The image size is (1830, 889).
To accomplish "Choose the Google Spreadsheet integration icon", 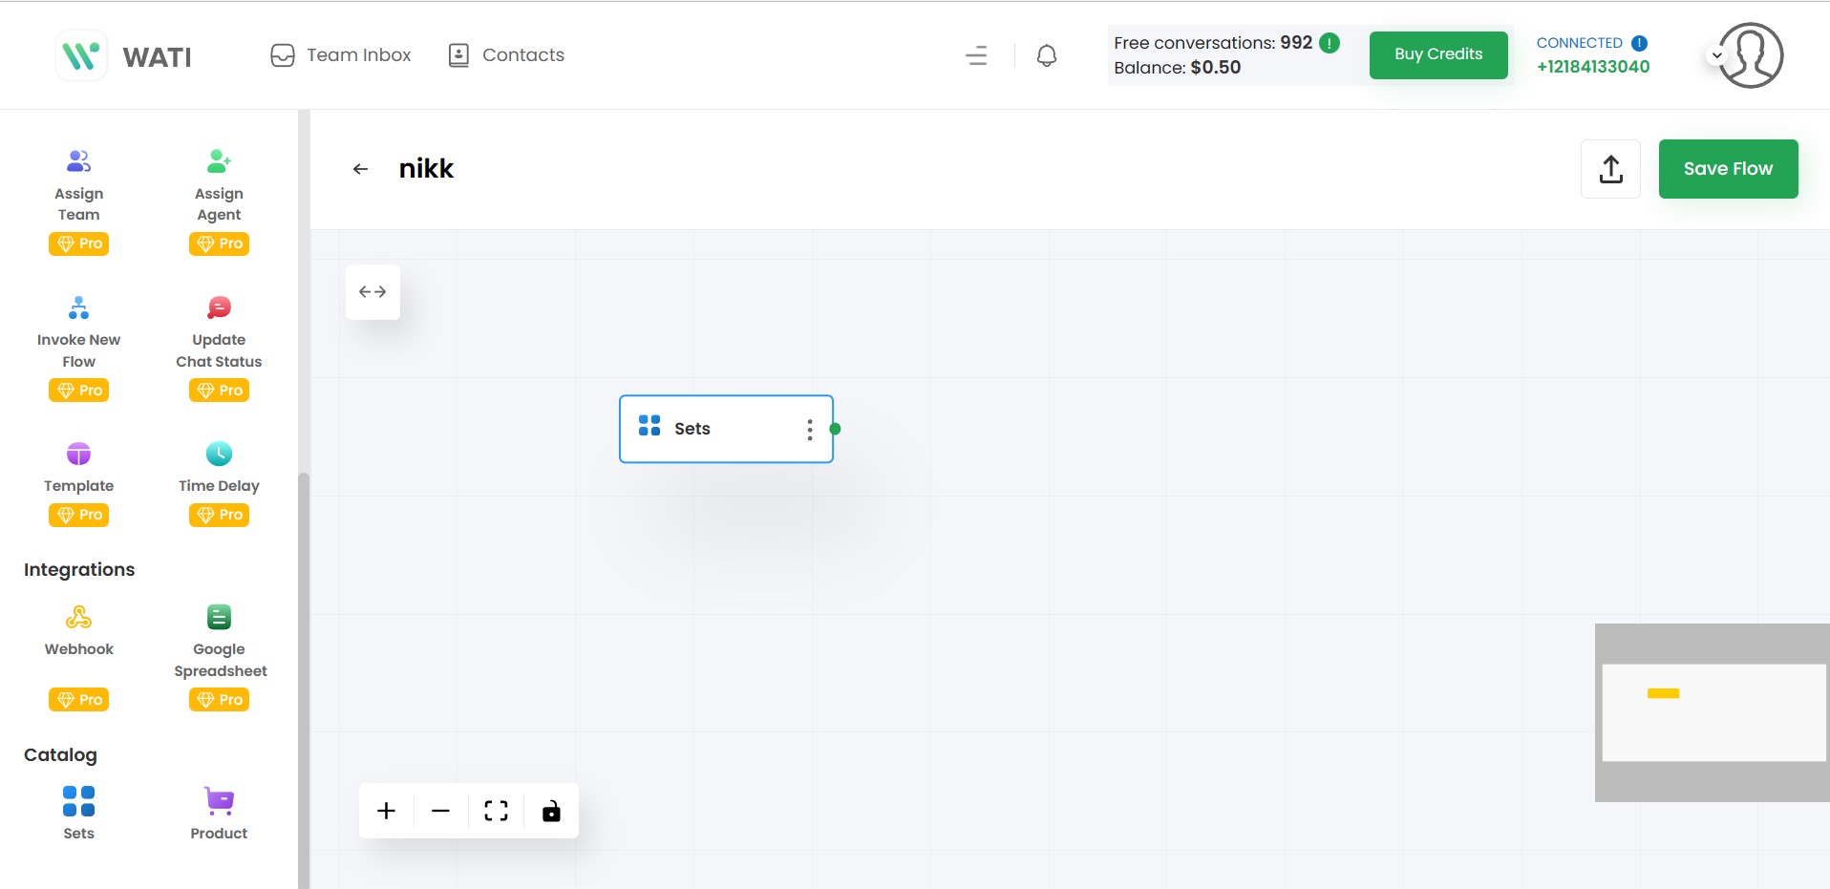I will (219, 617).
